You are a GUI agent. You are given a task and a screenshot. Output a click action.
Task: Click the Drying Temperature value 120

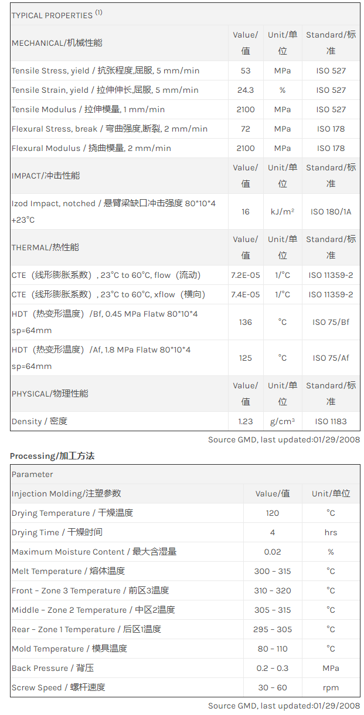tap(273, 513)
